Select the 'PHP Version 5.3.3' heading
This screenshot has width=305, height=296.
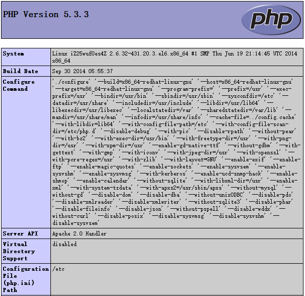click(46, 15)
